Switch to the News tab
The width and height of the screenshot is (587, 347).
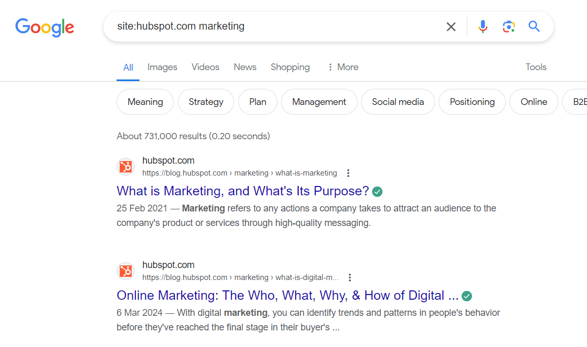[245, 67]
